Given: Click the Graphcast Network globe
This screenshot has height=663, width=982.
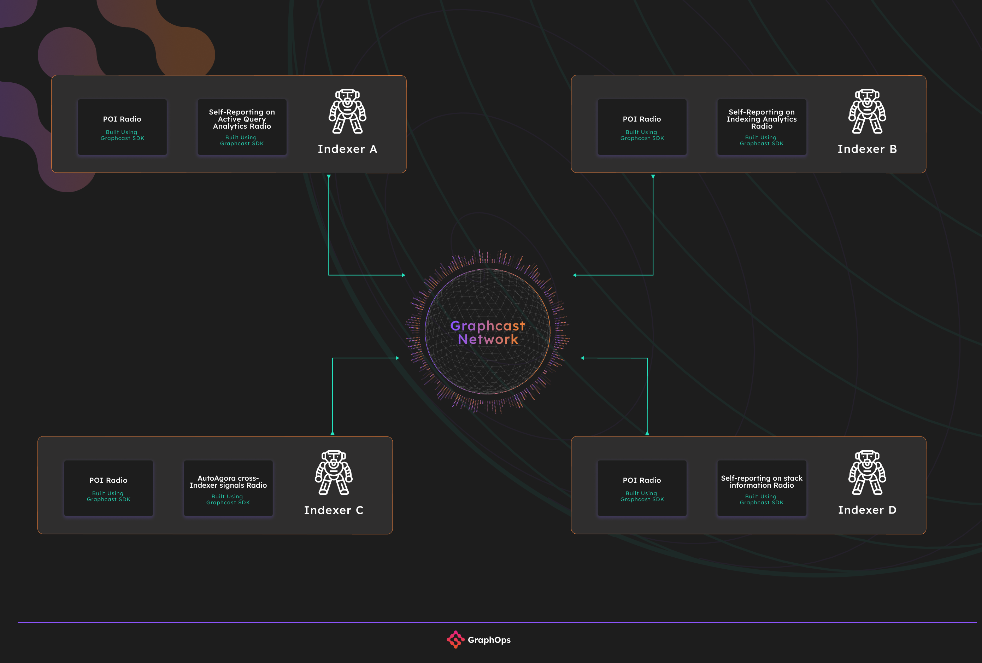Looking at the screenshot, I should click(x=488, y=332).
